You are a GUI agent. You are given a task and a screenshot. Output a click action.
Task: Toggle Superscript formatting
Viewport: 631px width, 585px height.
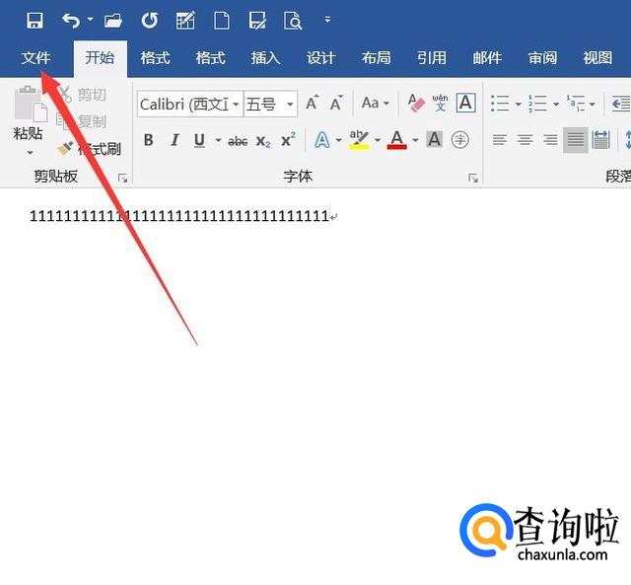tap(289, 139)
